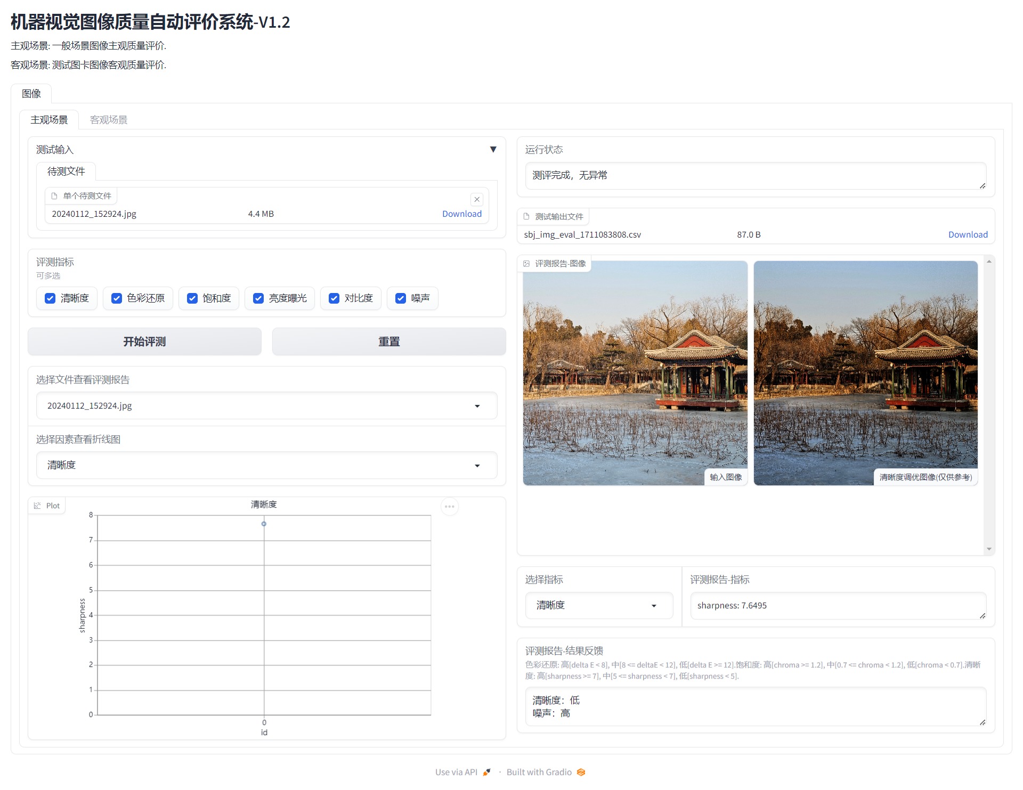Click the plot options ellipsis icon
Viewport: 1023px width, 790px height.
(x=450, y=507)
